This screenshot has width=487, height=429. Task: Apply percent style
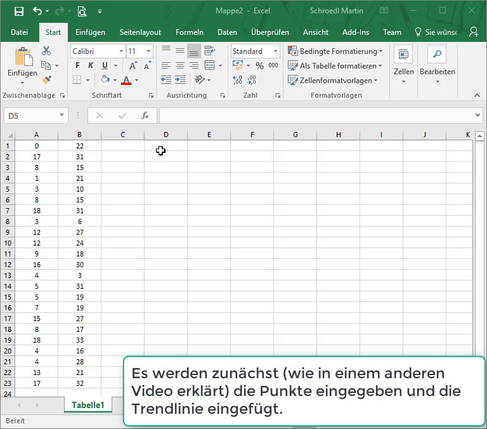[259, 65]
